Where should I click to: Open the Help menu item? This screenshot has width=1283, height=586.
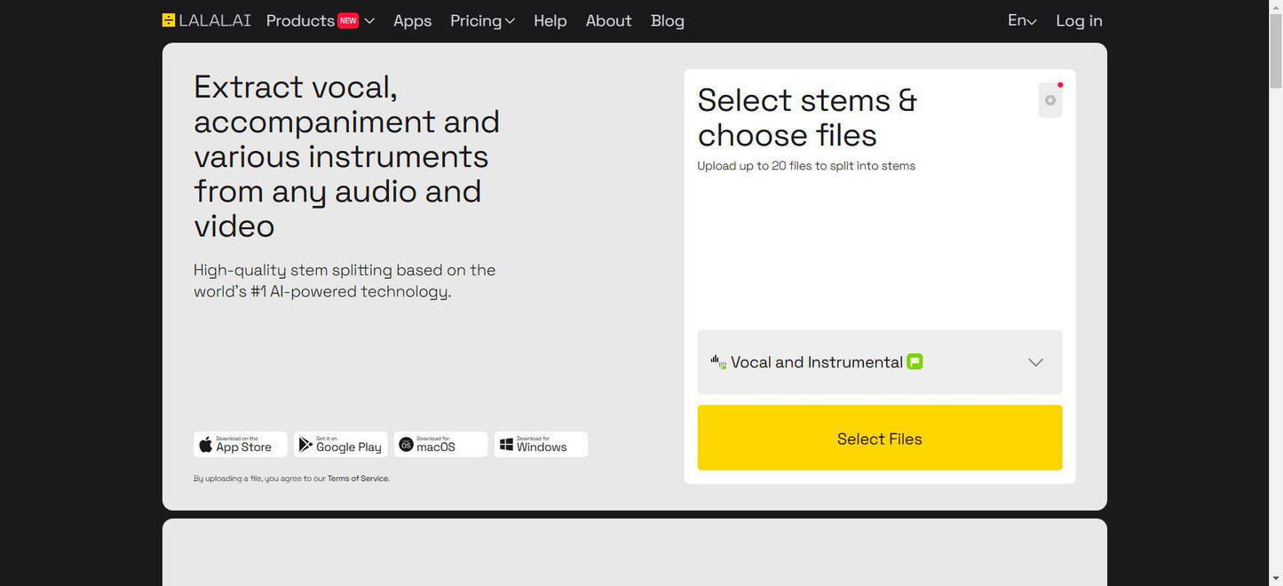pos(550,20)
